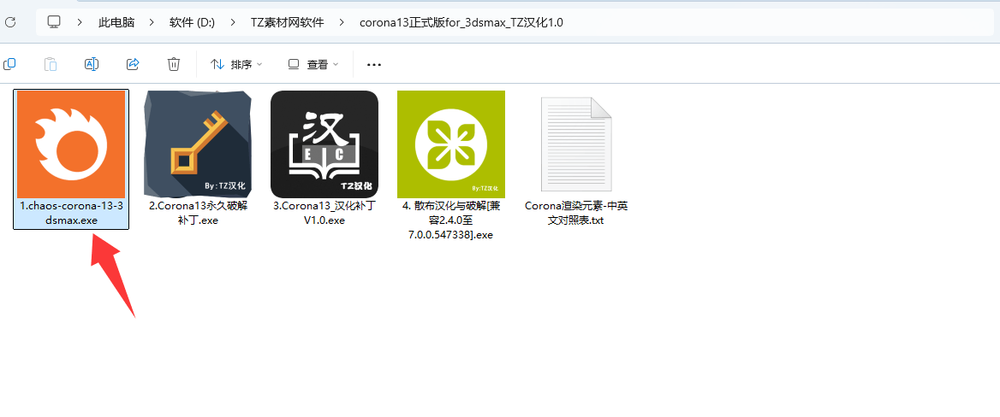Select the black 汉化补丁 book icon
The height and width of the screenshot is (417, 1000).
(324, 144)
